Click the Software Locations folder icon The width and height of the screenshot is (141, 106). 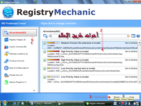[x=6, y=54]
